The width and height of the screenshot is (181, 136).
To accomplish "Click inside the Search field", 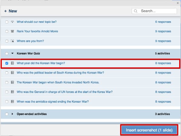I will (154, 11).
